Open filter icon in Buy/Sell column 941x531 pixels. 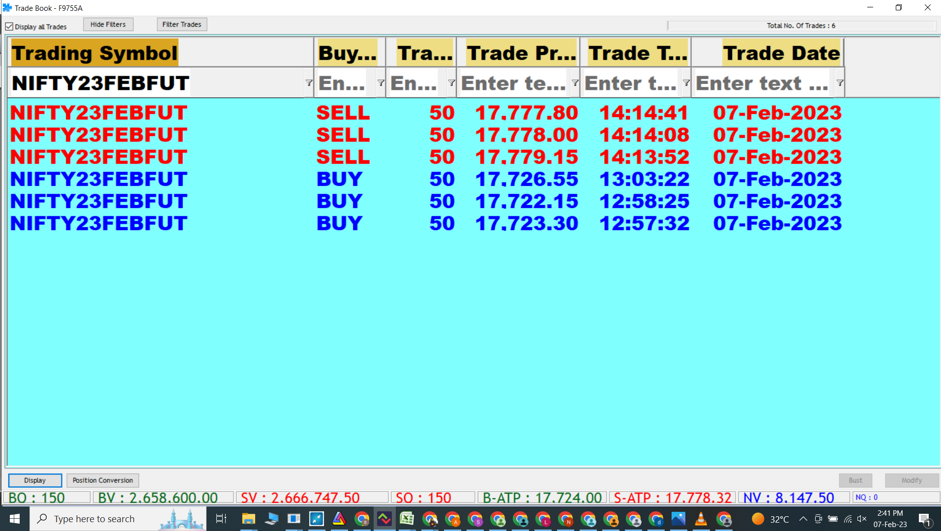click(x=381, y=83)
